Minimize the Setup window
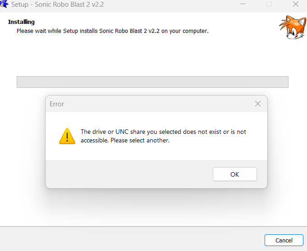 (x=243, y=4)
